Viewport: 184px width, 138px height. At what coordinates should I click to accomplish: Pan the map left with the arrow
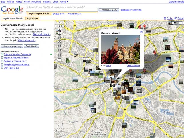click(56, 26)
